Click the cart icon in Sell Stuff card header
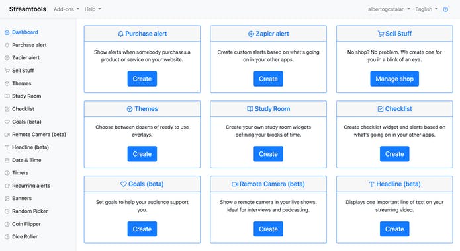 381,34
